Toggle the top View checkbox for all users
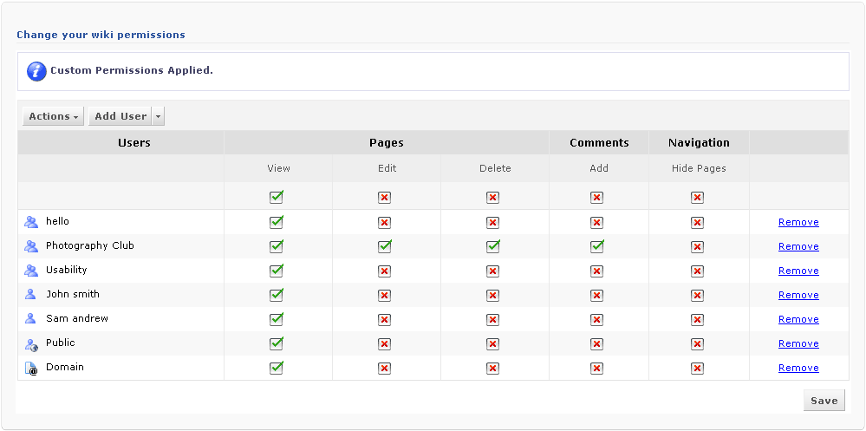 coord(277,197)
